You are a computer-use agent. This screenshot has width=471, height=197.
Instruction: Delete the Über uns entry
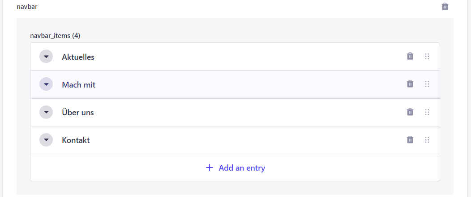(410, 112)
